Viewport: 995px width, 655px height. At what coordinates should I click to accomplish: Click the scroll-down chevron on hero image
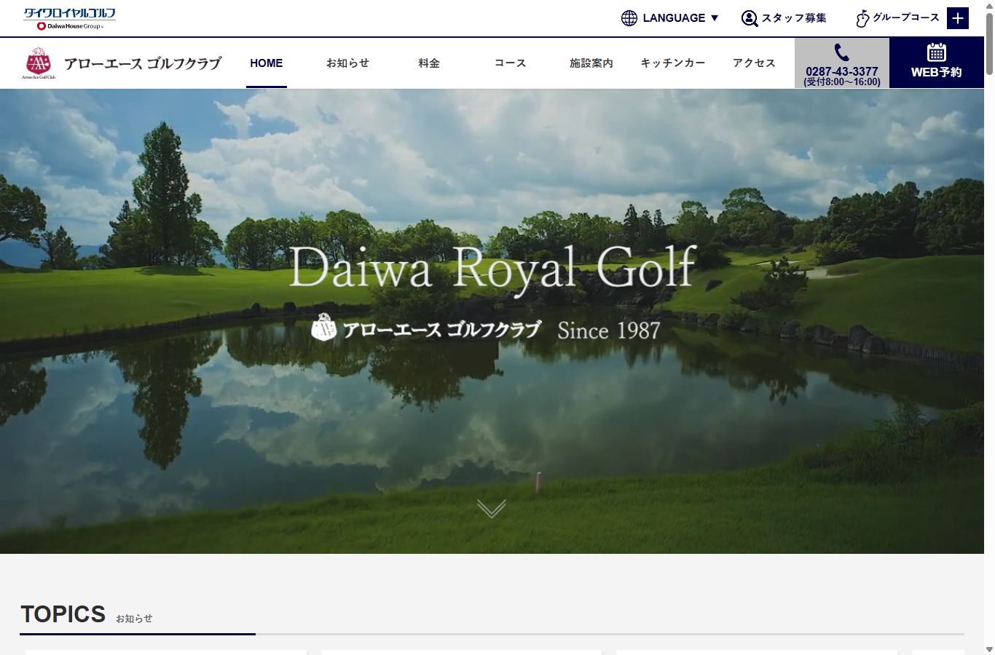(492, 509)
